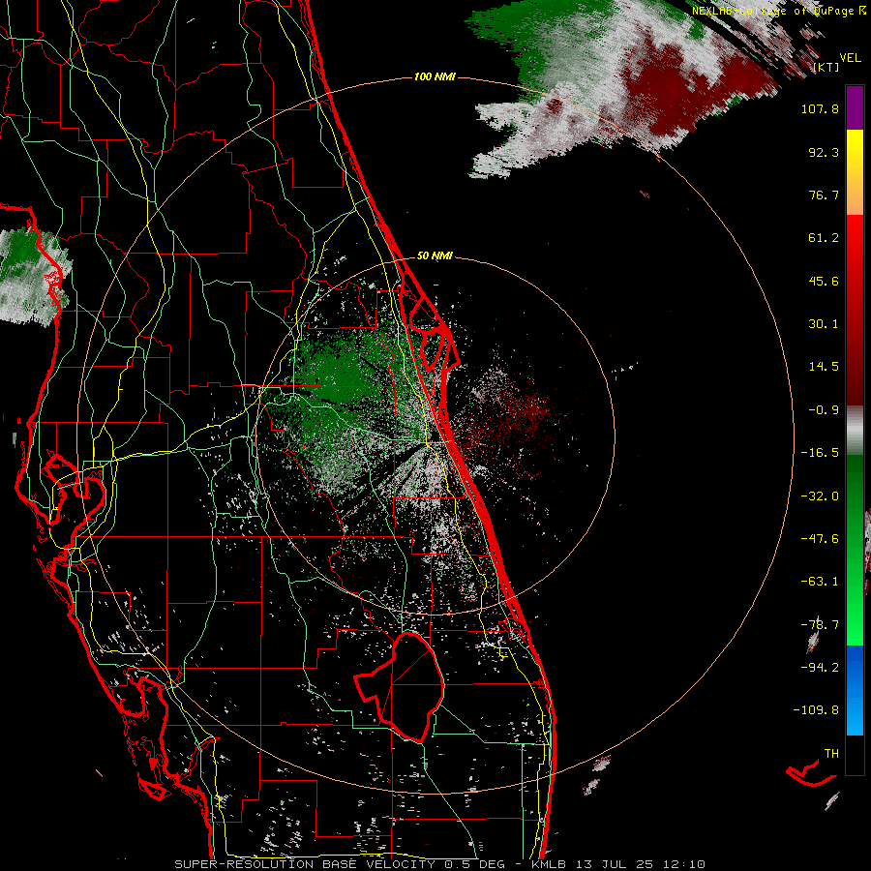Click the 100 NMI range ring label
Screen dimensions: 871x871
(435, 76)
